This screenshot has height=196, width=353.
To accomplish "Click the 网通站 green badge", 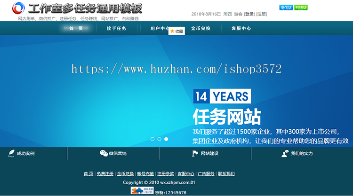I will coord(301,8).
